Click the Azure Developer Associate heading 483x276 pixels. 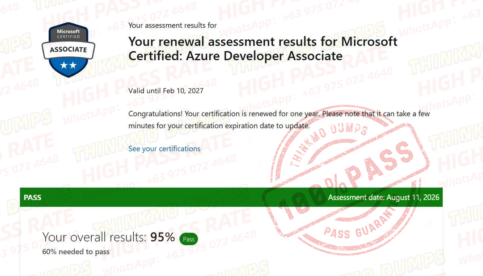coord(263,49)
